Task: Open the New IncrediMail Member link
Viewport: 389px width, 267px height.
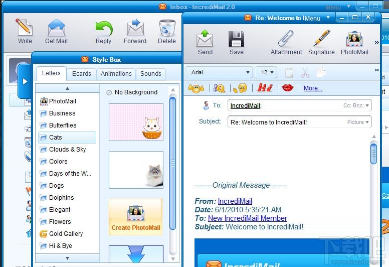Action: click(x=248, y=218)
